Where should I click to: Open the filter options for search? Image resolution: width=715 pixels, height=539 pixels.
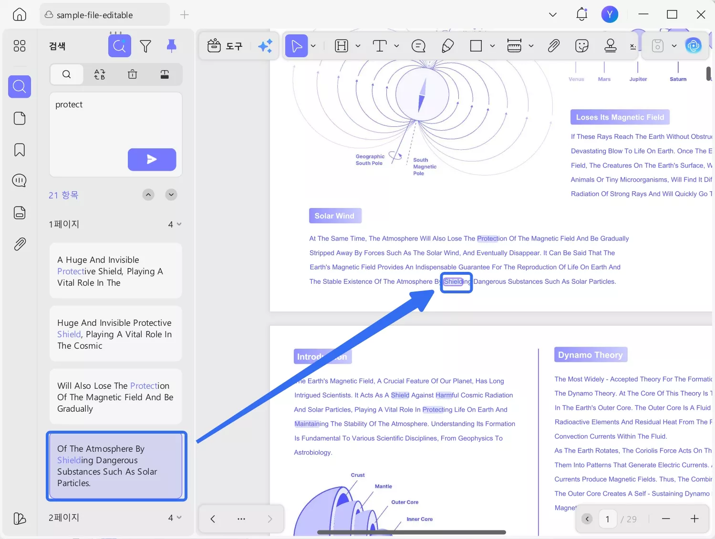click(x=145, y=46)
